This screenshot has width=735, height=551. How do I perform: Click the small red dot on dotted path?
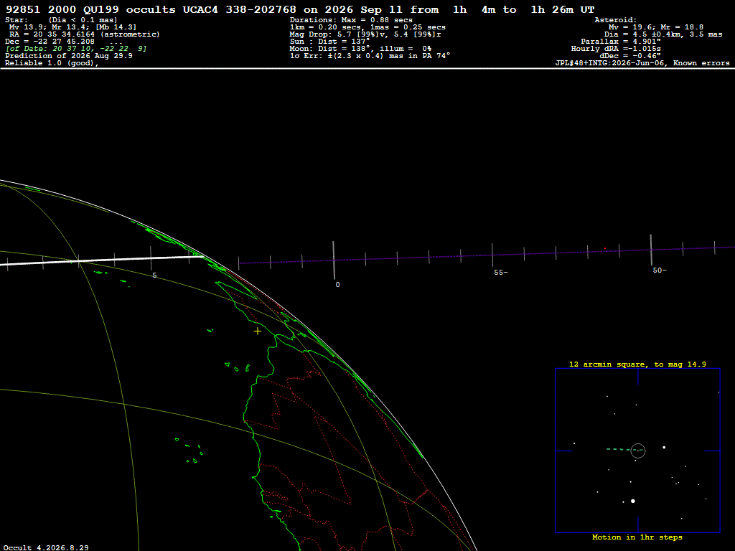point(604,248)
